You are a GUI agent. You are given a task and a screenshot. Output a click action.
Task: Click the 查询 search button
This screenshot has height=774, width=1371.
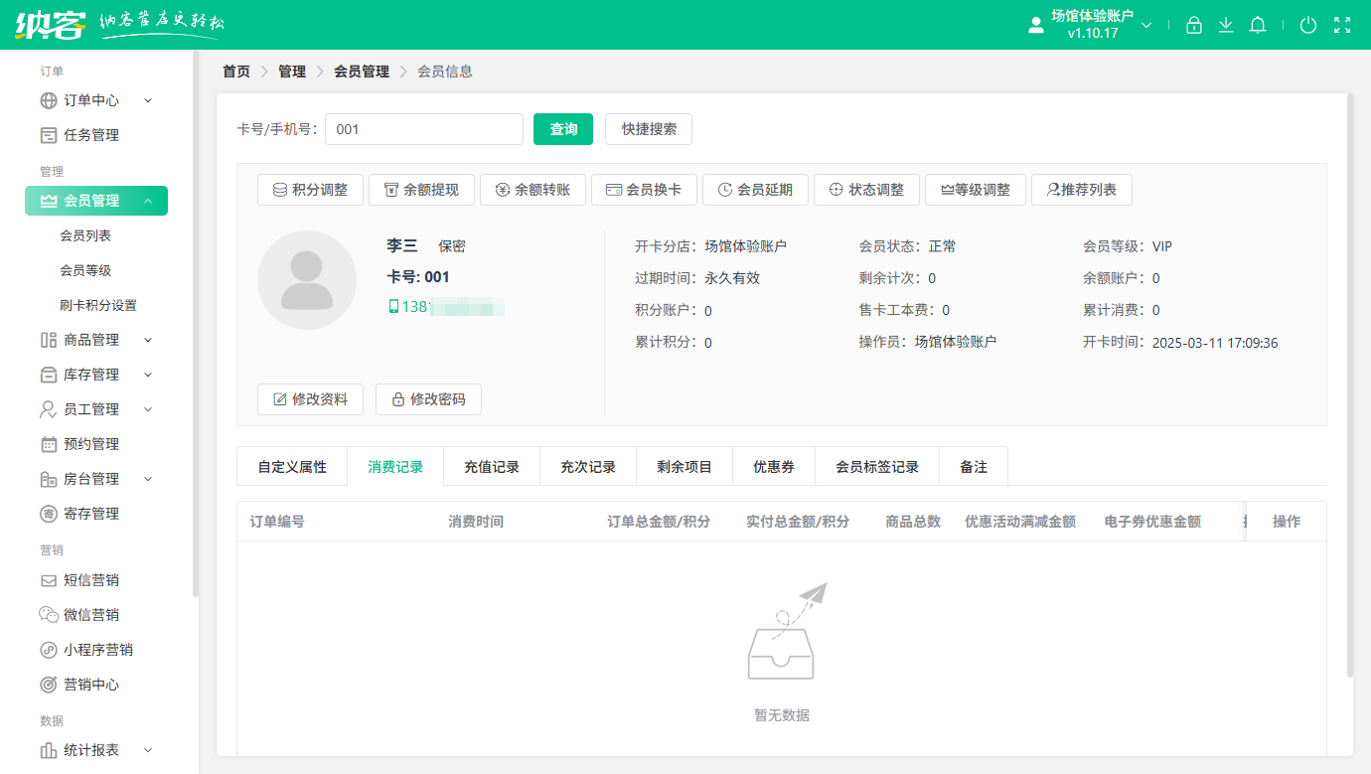click(562, 128)
